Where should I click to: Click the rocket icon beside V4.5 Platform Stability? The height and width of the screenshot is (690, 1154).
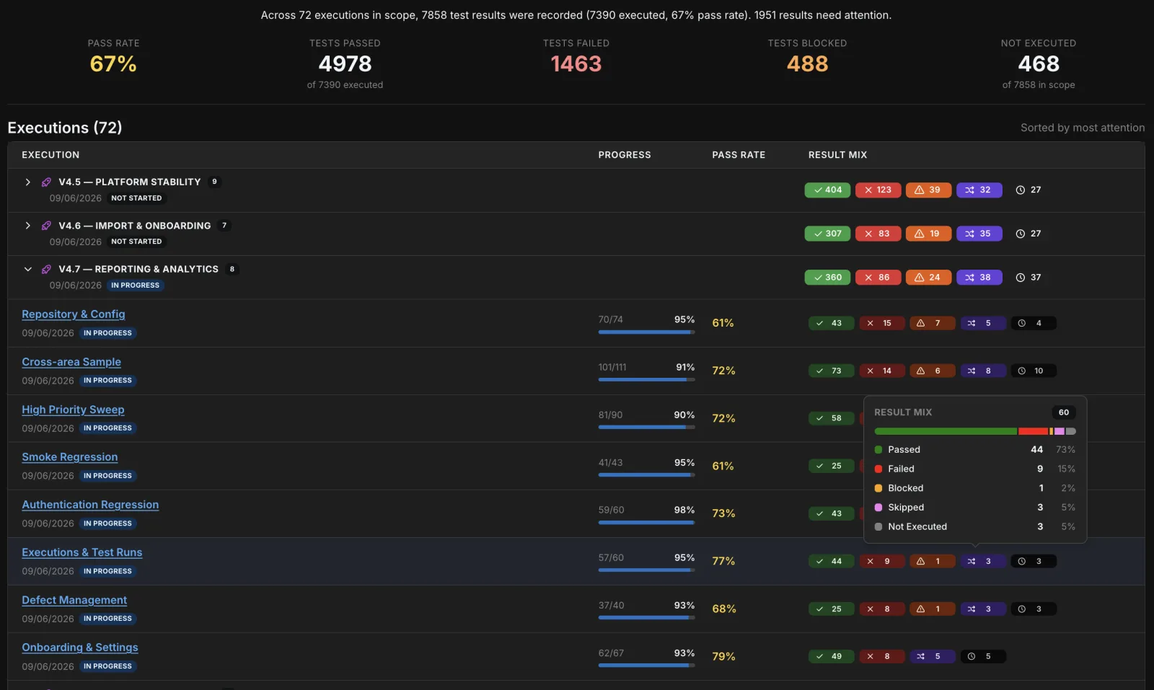click(46, 182)
